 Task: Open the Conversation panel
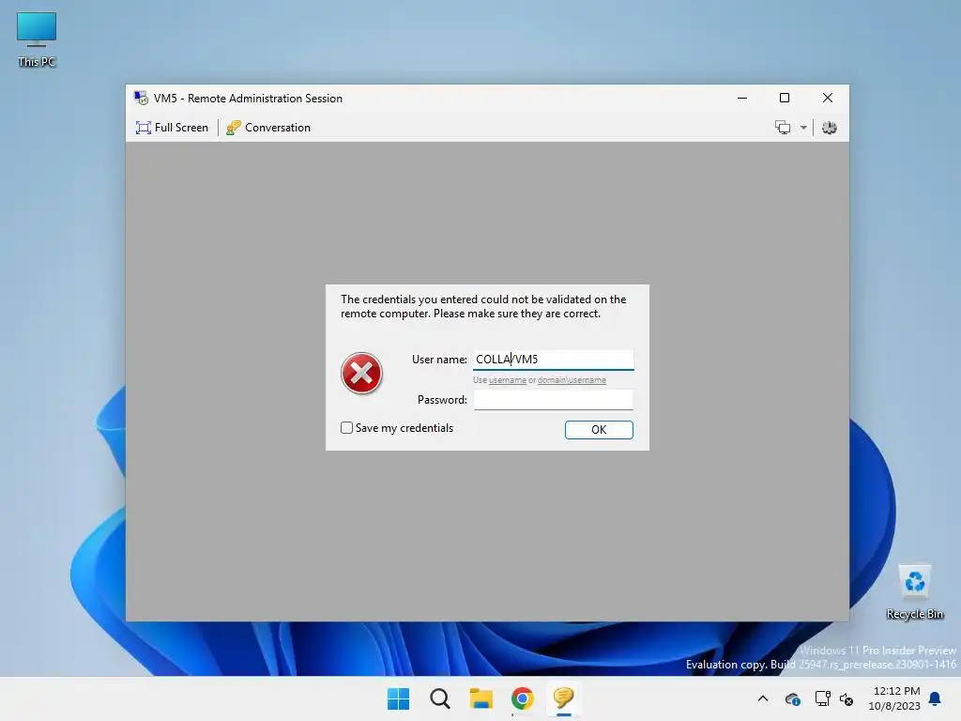point(268,128)
